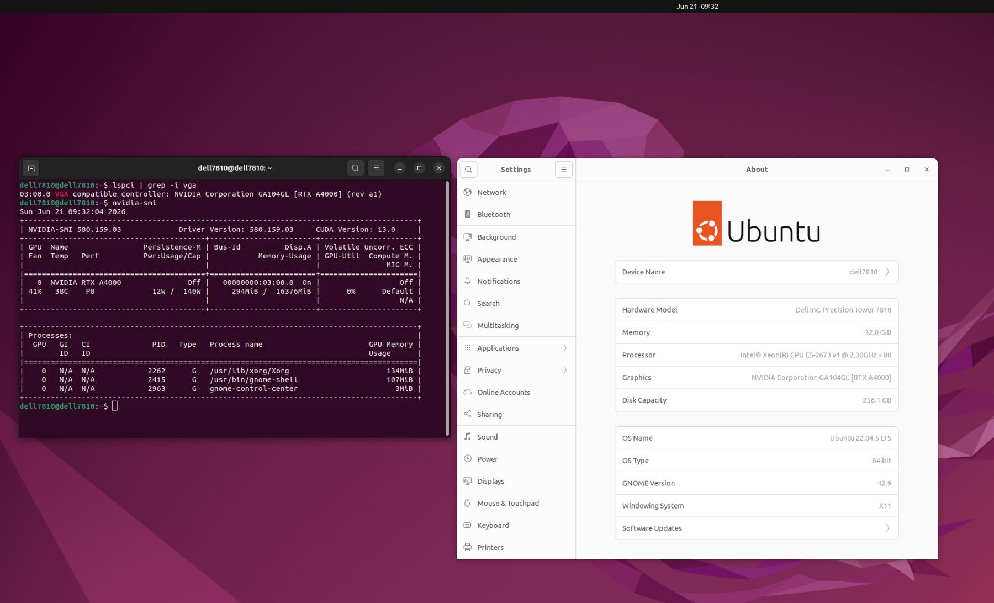Open the Device Name row chevron

887,272
